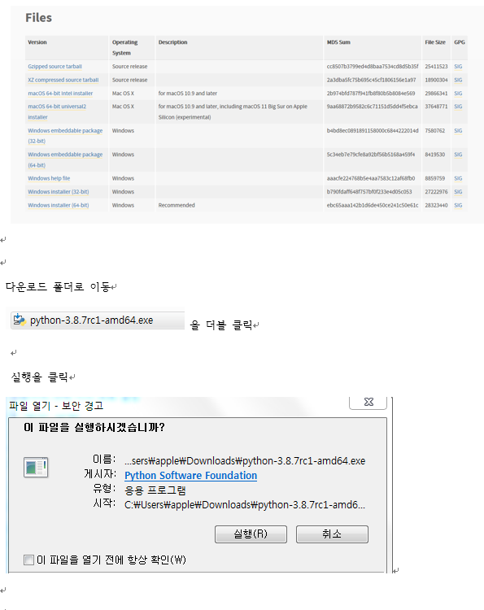This screenshot has width=484, height=610.
Task: Click file size value 28323440
Action: point(436,205)
